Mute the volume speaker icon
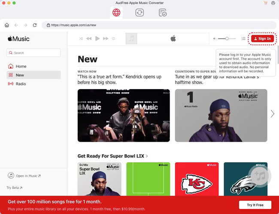The height and width of the screenshot is (214, 279). pyautogui.click(x=215, y=39)
